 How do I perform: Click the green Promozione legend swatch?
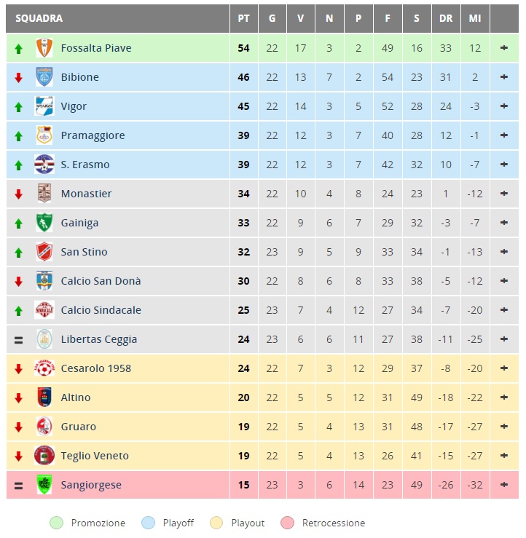57,523
